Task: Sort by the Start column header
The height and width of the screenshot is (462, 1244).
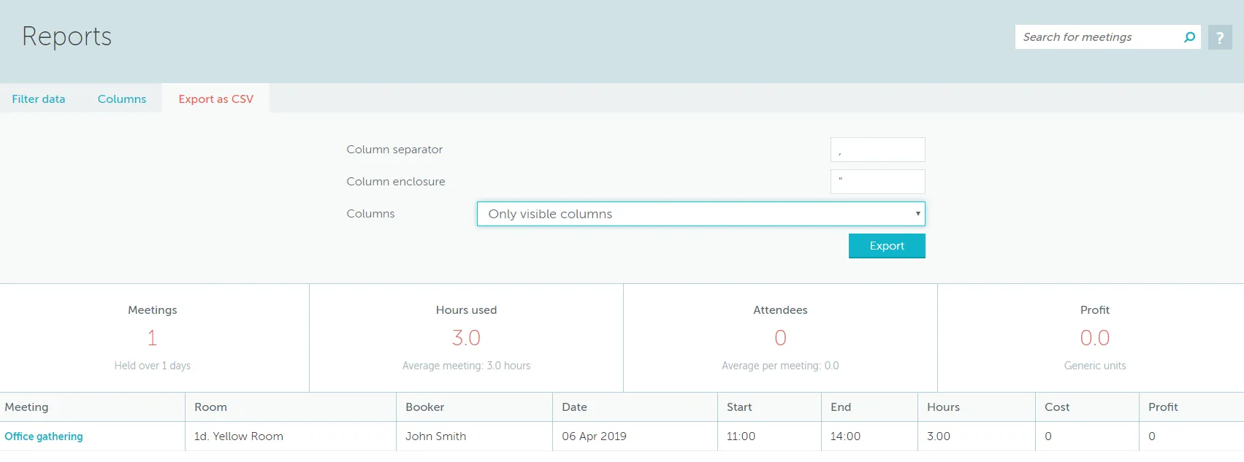Action: click(x=739, y=407)
